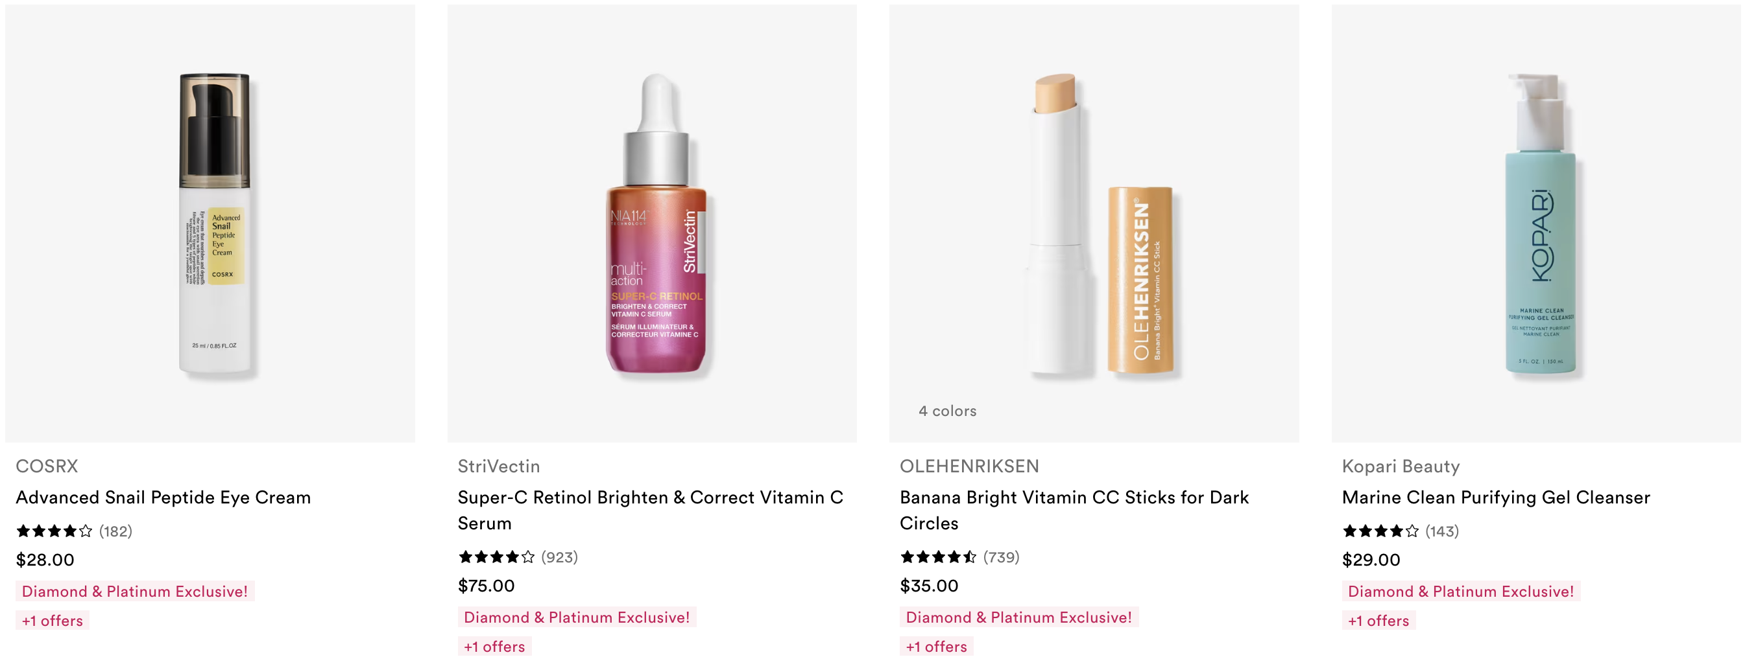This screenshot has width=1745, height=657.
Task: Open the StriVectin serum bottle image
Action: [x=652, y=224]
